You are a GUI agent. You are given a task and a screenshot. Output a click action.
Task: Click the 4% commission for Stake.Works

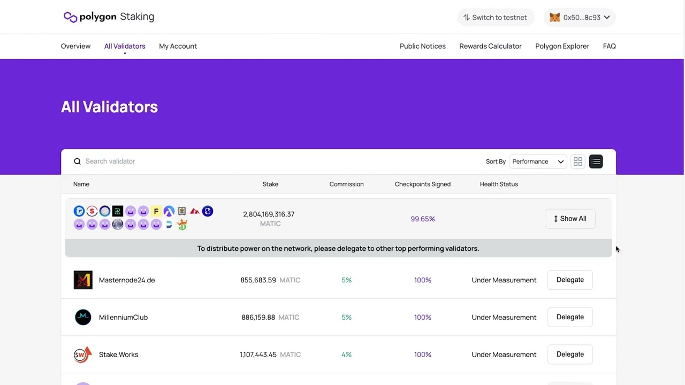[x=346, y=355]
